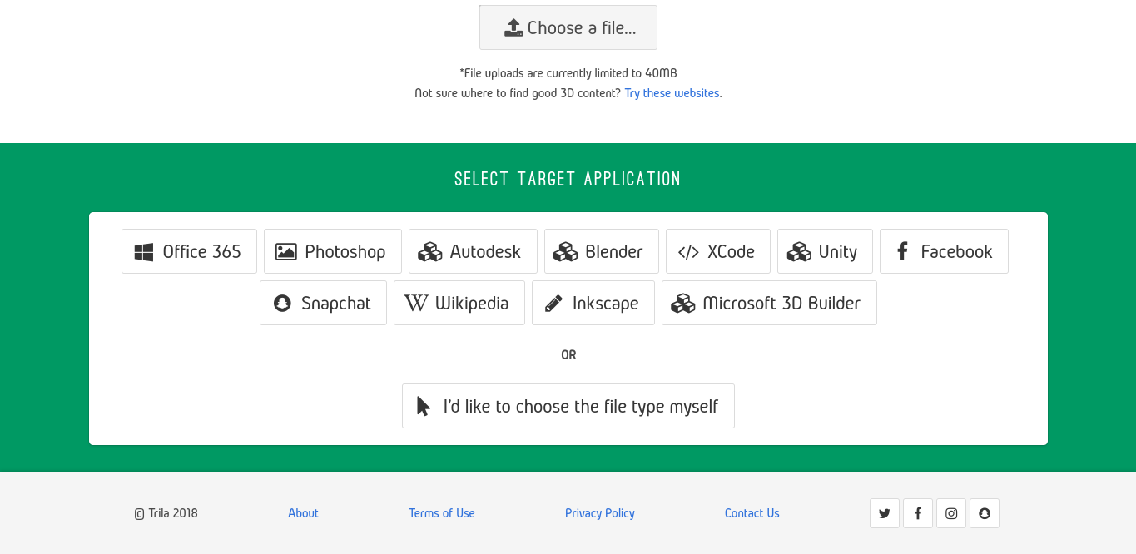
Task: Select Office 365 target application
Action: pyautogui.click(x=189, y=251)
